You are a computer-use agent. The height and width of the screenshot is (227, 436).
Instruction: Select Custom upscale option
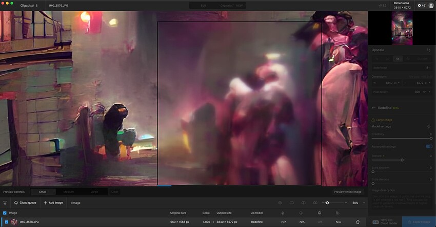(x=422, y=59)
